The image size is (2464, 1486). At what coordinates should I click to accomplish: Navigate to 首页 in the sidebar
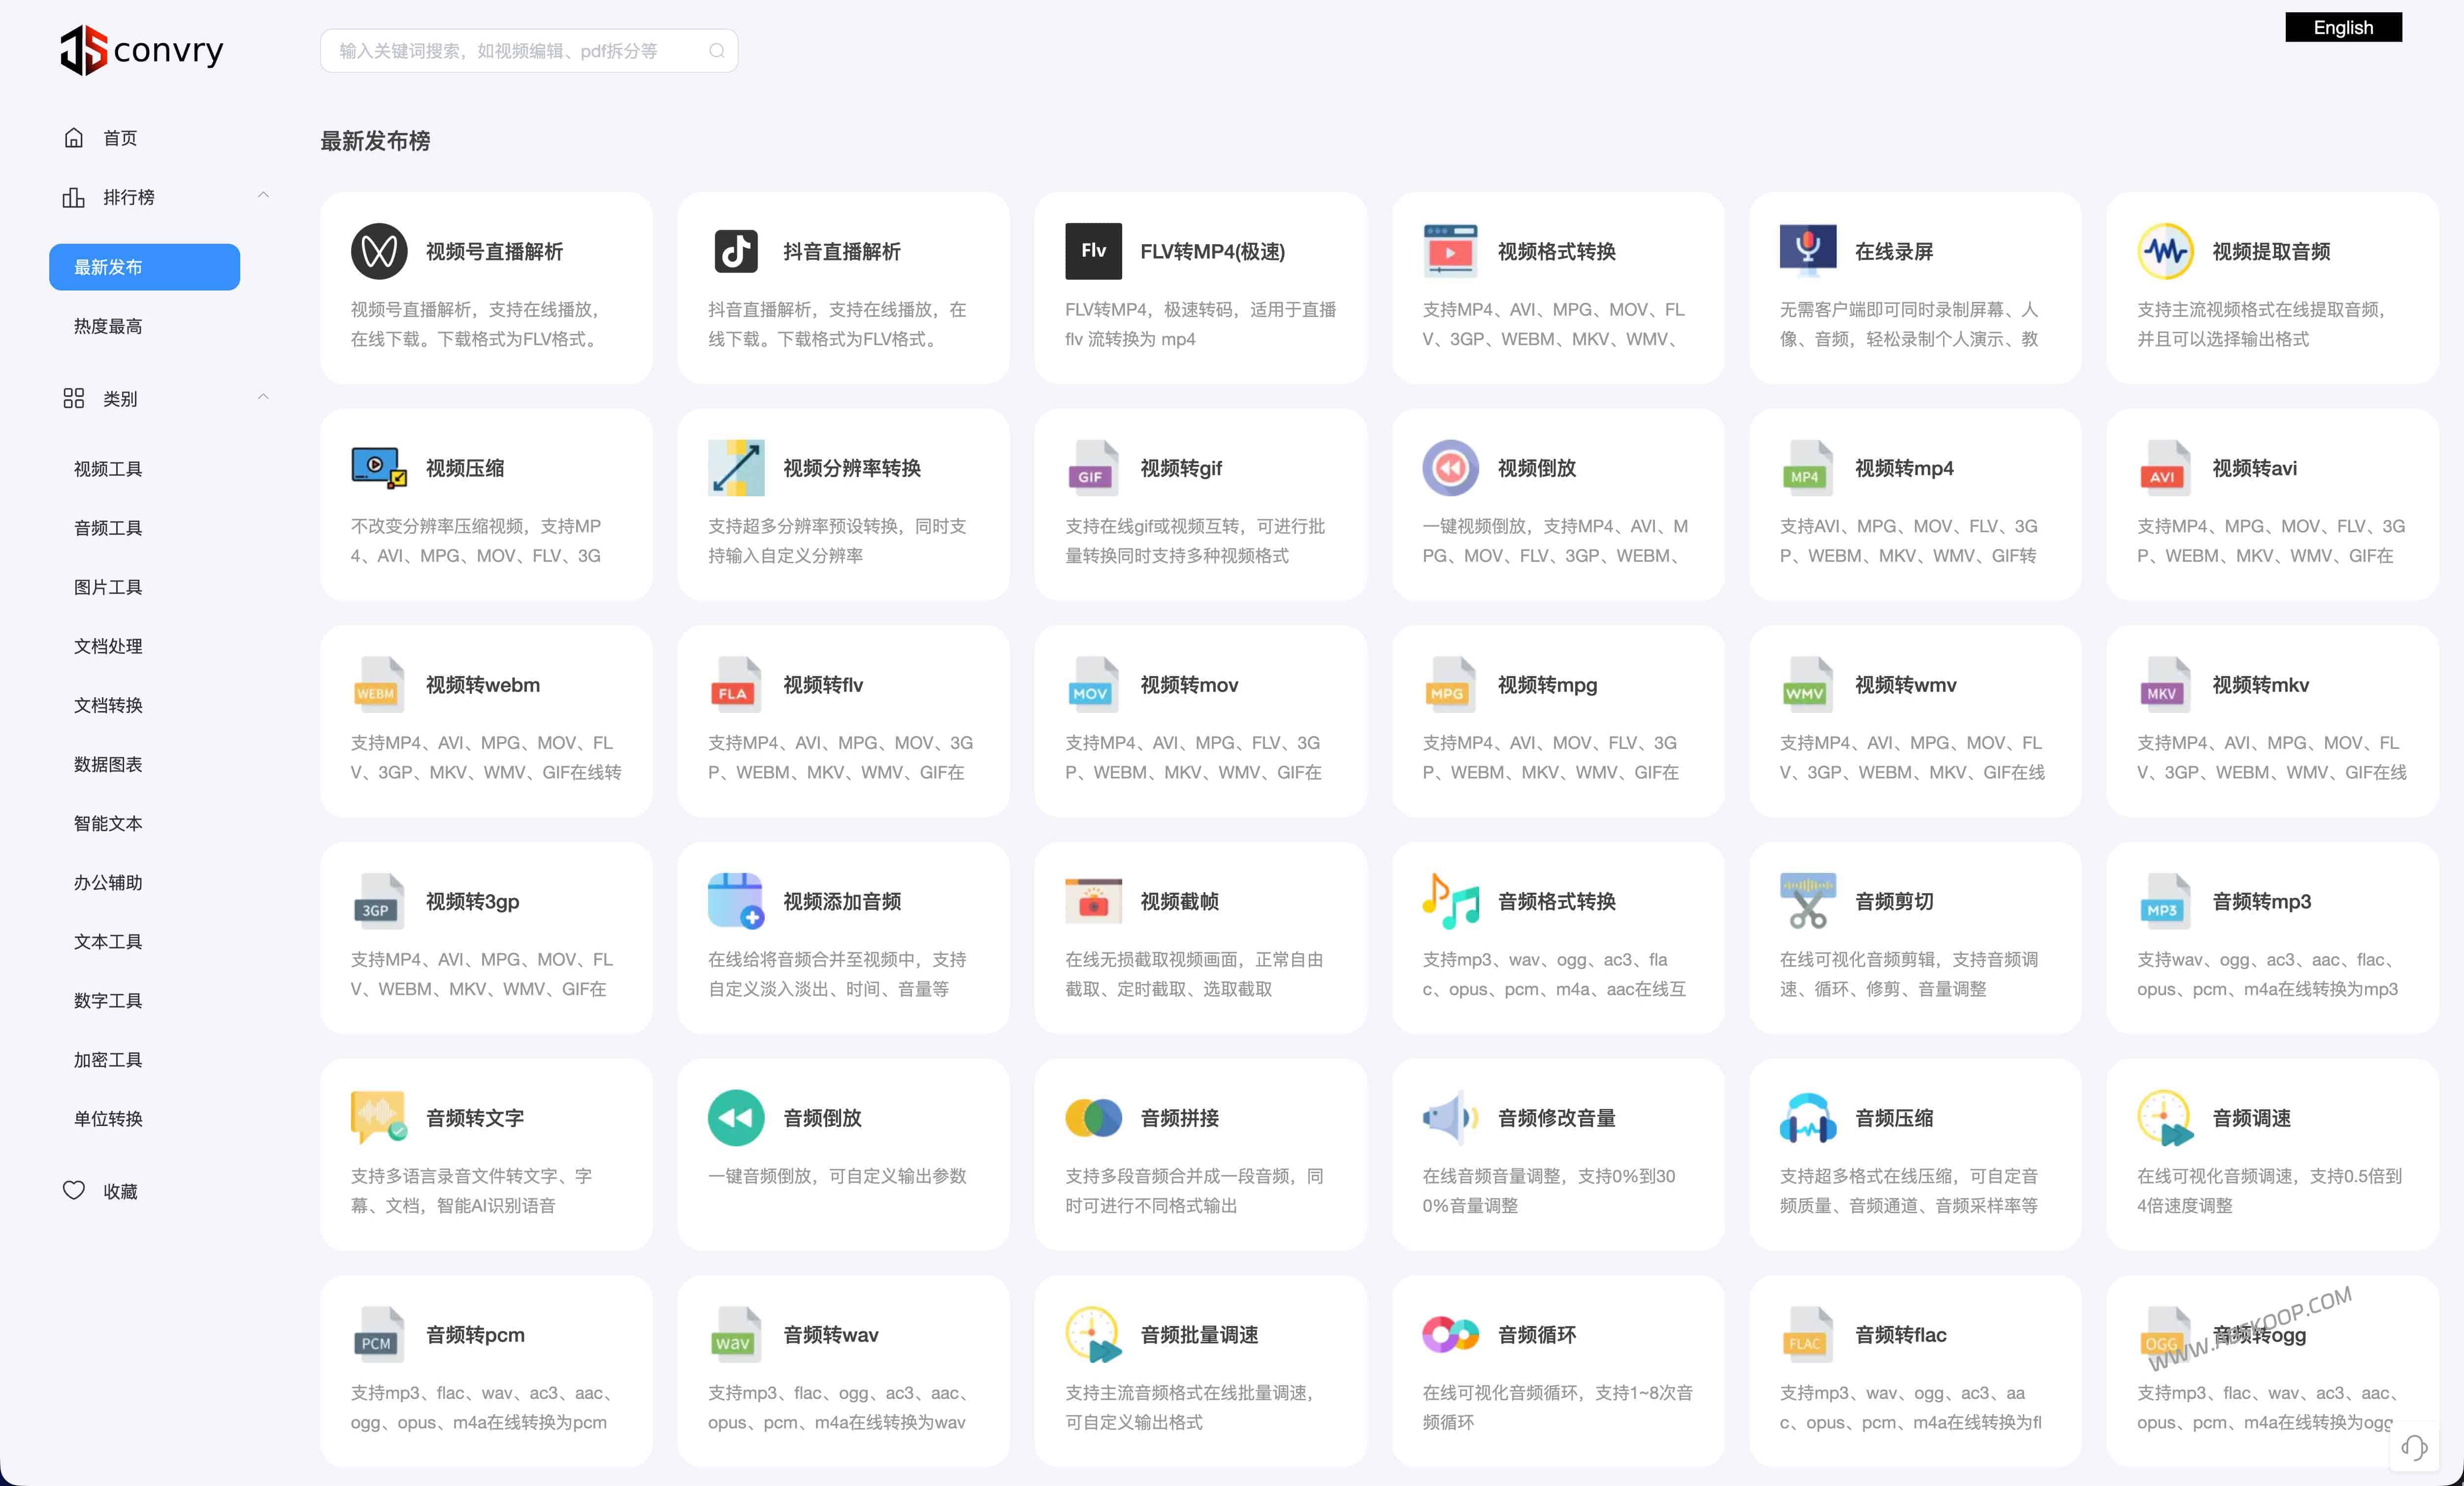coord(119,137)
